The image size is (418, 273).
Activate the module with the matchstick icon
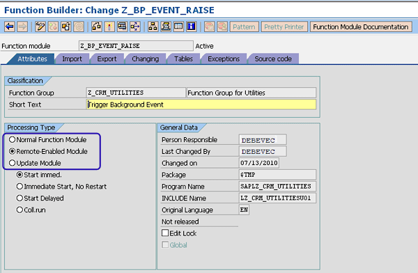click(109, 26)
